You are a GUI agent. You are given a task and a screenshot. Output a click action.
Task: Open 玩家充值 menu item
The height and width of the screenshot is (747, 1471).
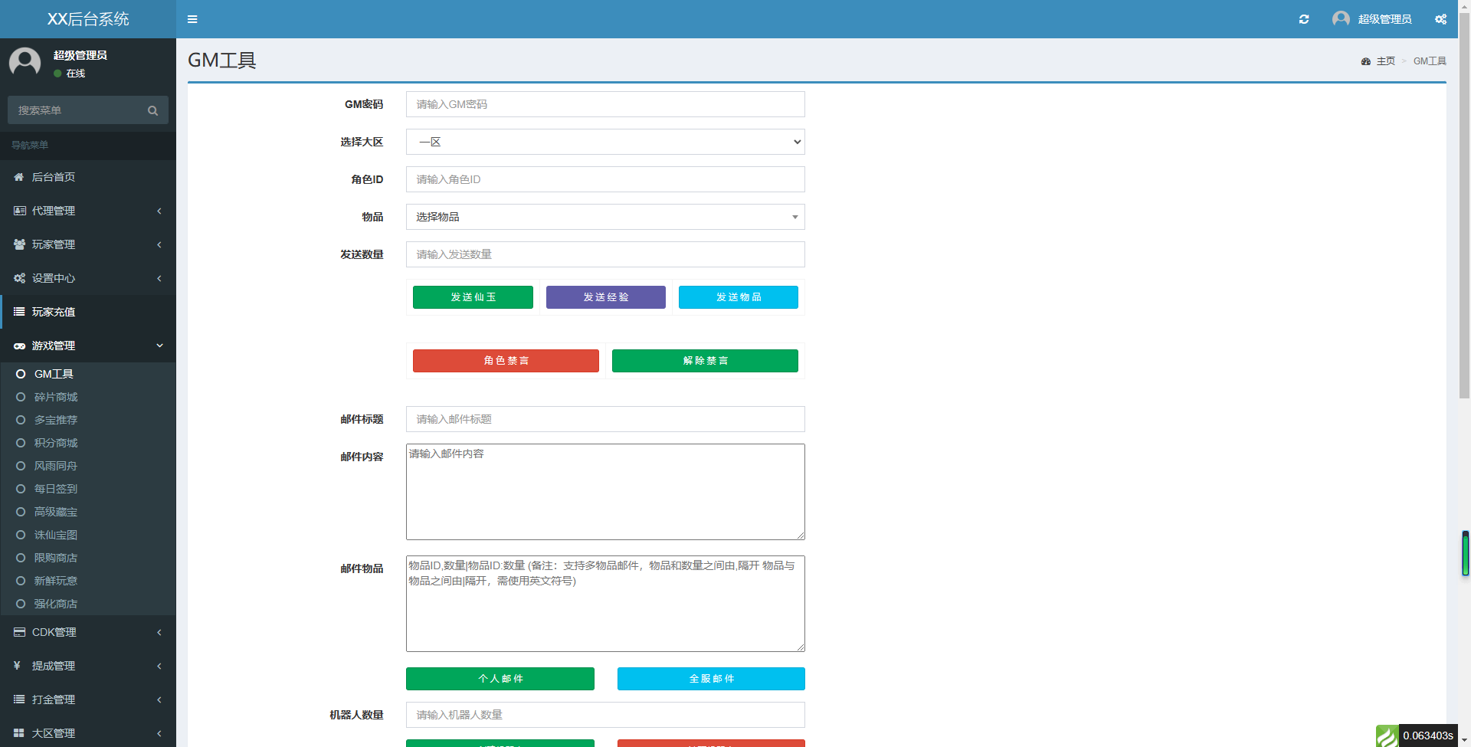click(x=54, y=312)
